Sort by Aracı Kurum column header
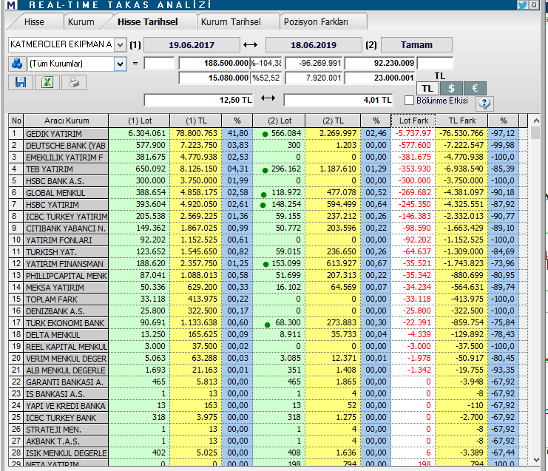The width and height of the screenshot is (548, 471). coord(66,121)
